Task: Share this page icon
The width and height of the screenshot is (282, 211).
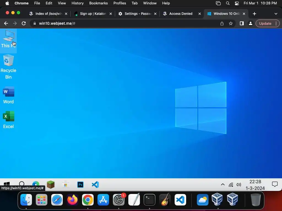Action: click(x=222, y=23)
